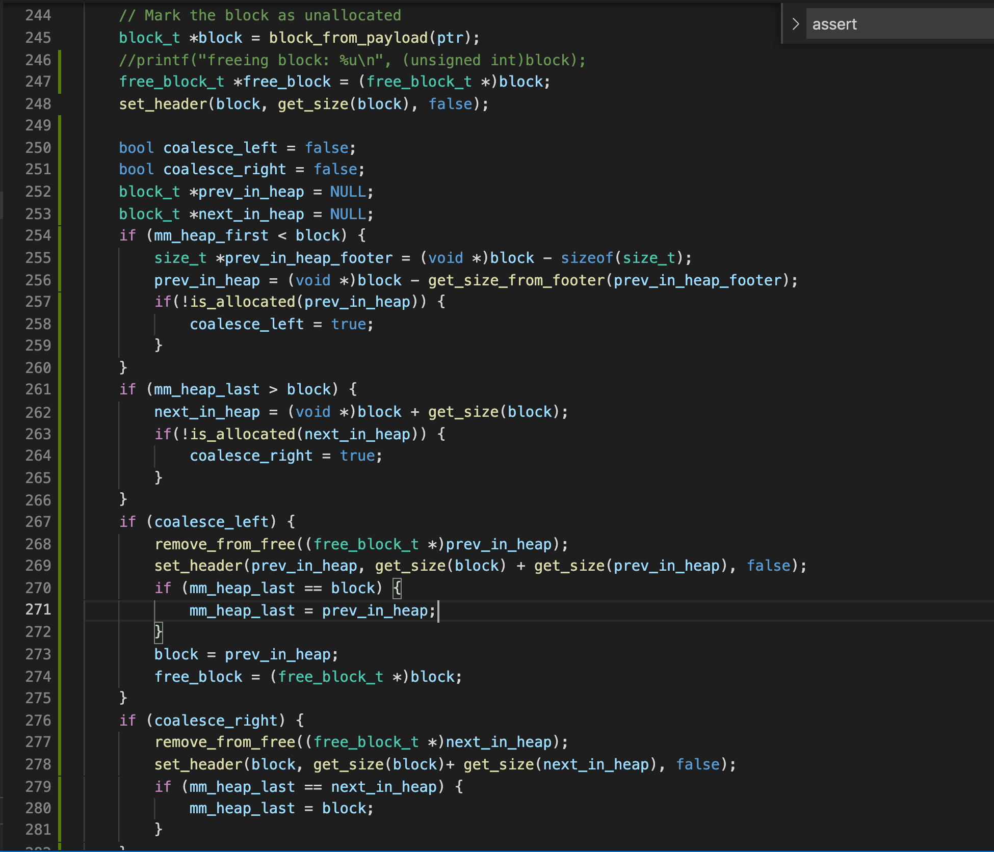994x852 pixels.
Task: Click "true" value on line 264
Action: pos(357,456)
